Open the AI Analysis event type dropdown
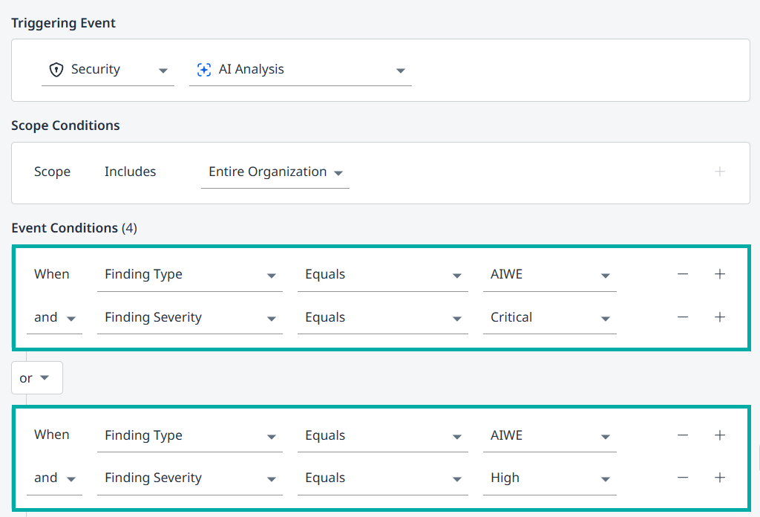Image resolution: width=760 pixels, height=517 pixels. [300, 70]
